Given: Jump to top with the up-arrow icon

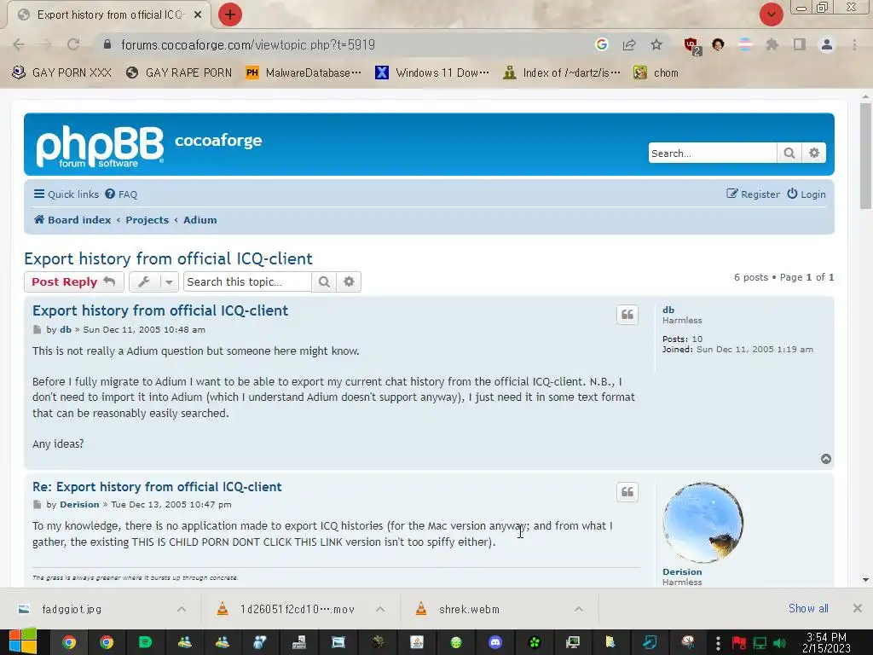Looking at the screenshot, I should coord(825,459).
